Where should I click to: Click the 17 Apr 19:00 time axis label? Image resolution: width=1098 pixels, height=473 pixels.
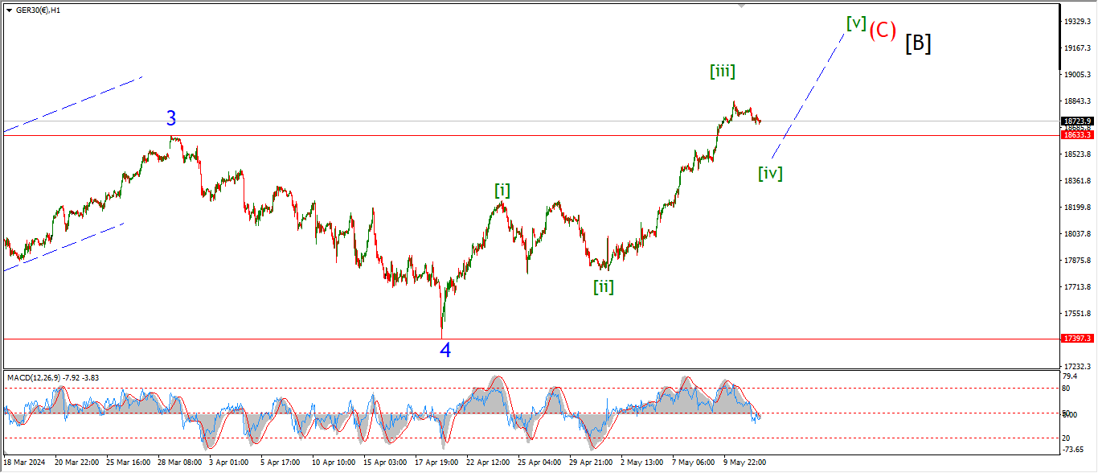[x=436, y=463]
